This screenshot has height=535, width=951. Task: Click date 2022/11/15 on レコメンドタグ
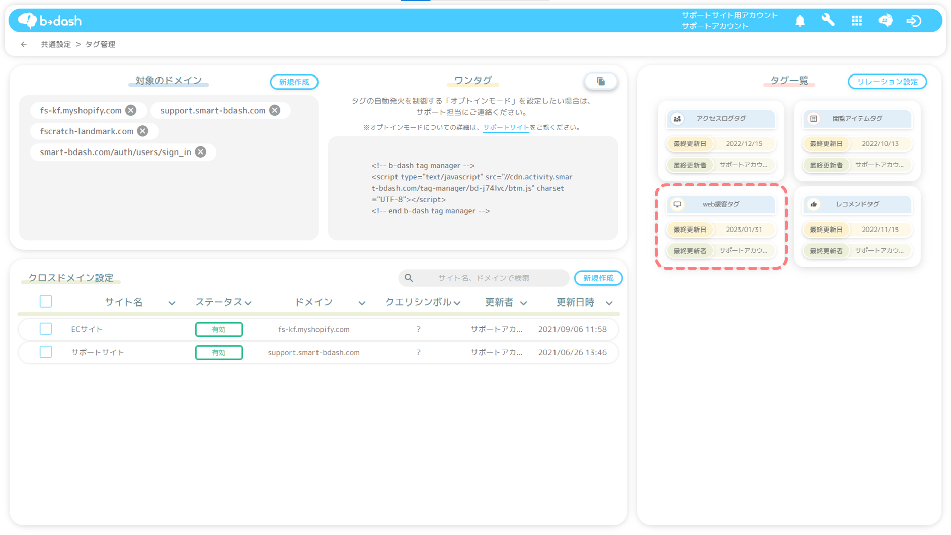tap(880, 230)
